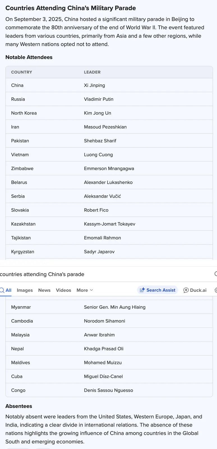This screenshot has width=217, height=449.
Task: Click the LEADER column header
Action: tap(92, 72)
